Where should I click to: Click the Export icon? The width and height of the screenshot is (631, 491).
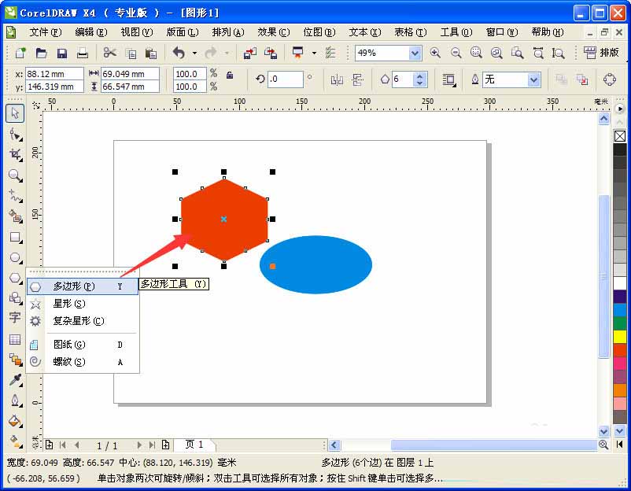(271, 53)
